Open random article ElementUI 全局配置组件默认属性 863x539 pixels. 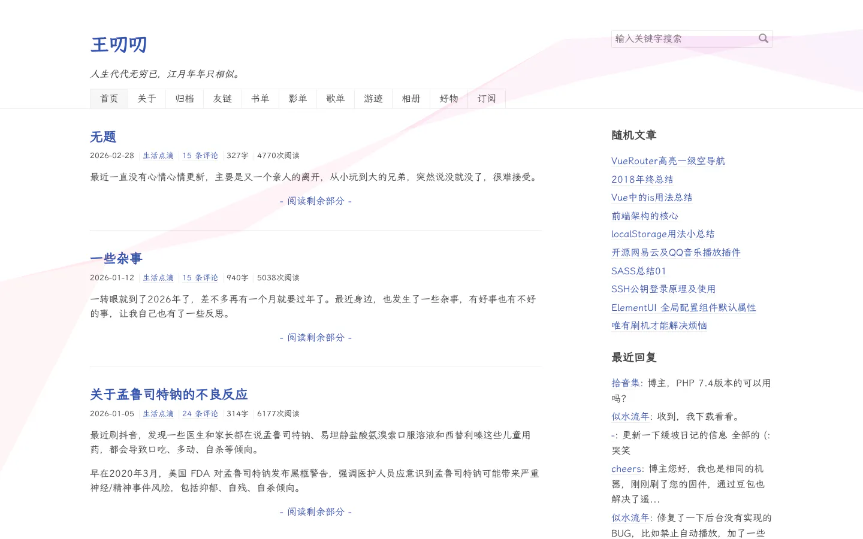click(x=684, y=308)
